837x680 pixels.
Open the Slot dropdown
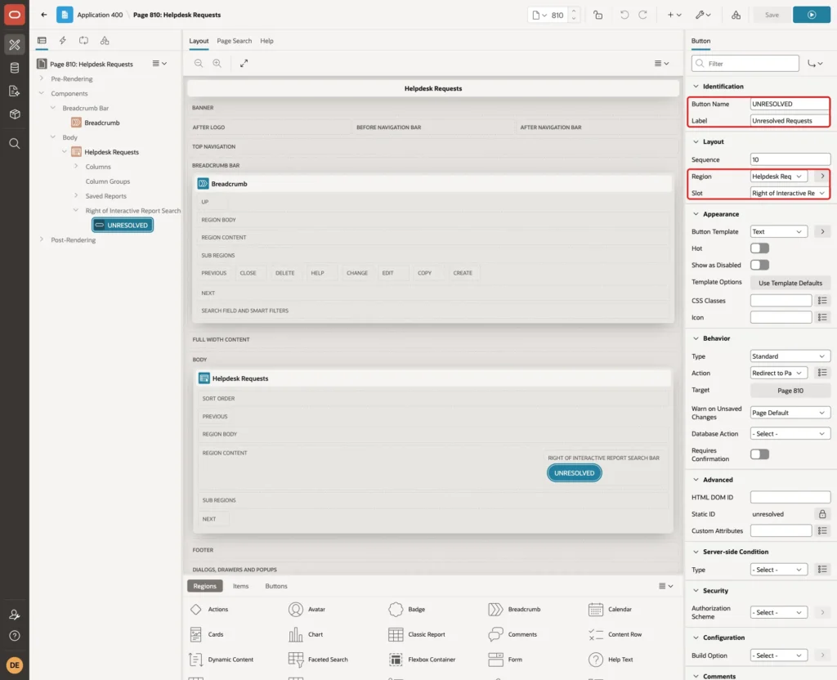[x=790, y=193]
